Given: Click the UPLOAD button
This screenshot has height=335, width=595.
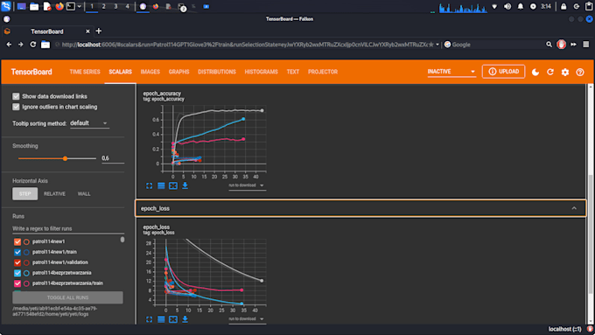Looking at the screenshot, I should coord(503,72).
